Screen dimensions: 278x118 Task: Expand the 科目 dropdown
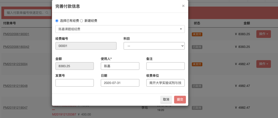(x=154, y=46)
